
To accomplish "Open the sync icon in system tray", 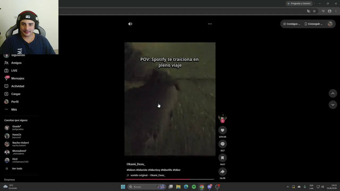I will point(293,187).
